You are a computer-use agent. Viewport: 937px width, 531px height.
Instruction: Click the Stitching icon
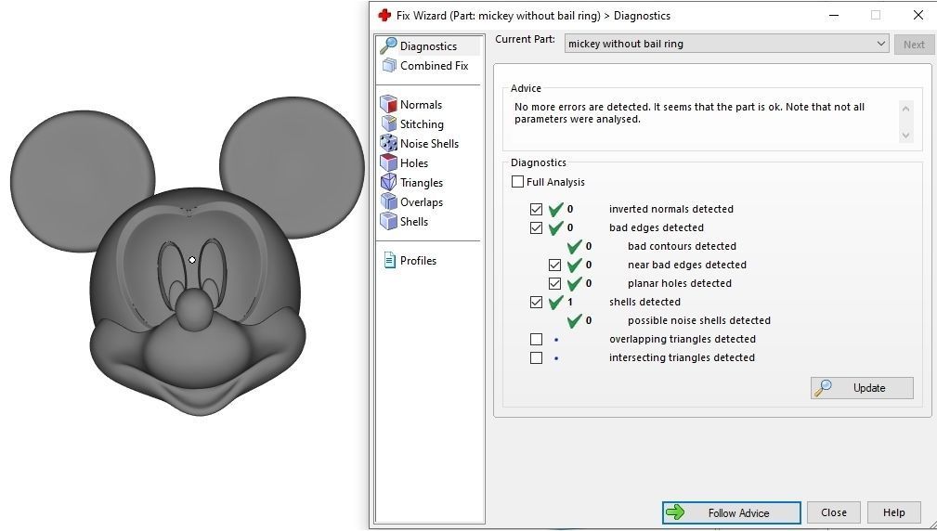[389, 123]
